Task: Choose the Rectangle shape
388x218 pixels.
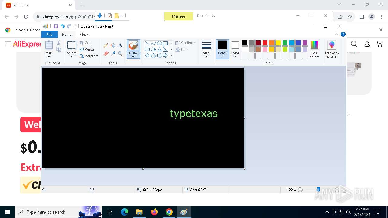Action: (x=165, y=43)
